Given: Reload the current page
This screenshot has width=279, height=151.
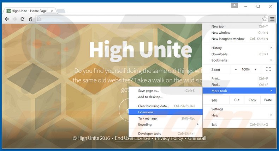Looking at the screenshot, I should (22, 19).
